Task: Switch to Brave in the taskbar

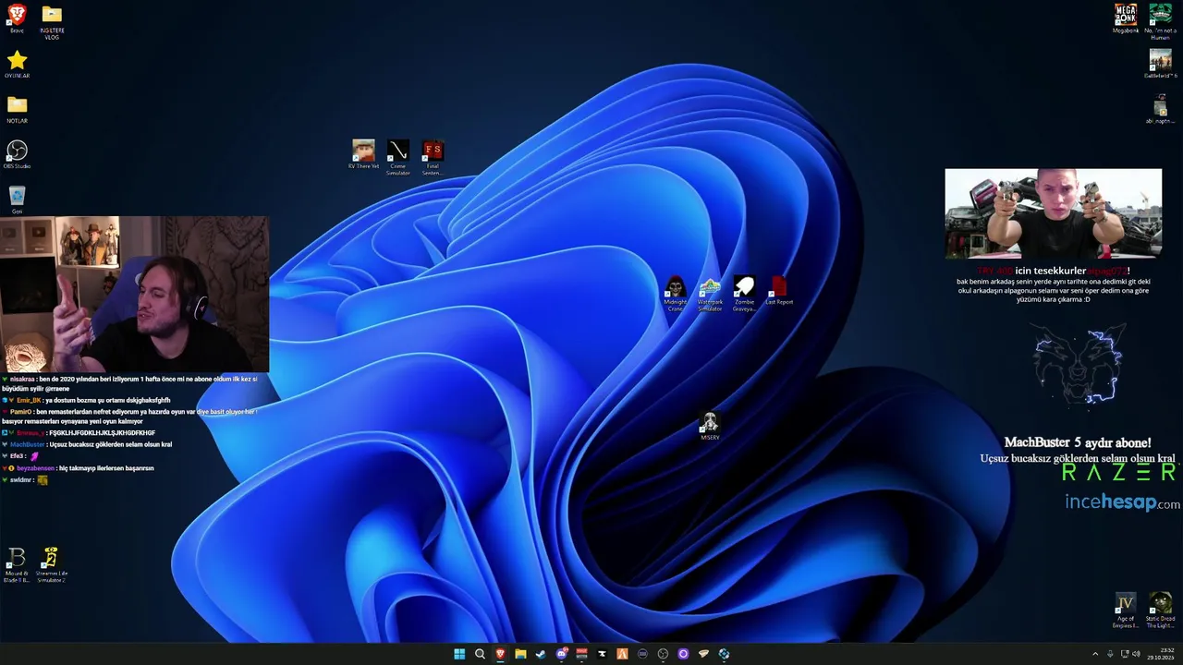Action: point(500,654)
